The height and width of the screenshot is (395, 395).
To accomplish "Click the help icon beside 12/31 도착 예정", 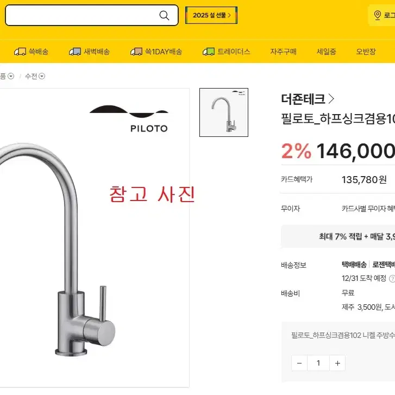I will pyautogui.click(x=392, y=279).
